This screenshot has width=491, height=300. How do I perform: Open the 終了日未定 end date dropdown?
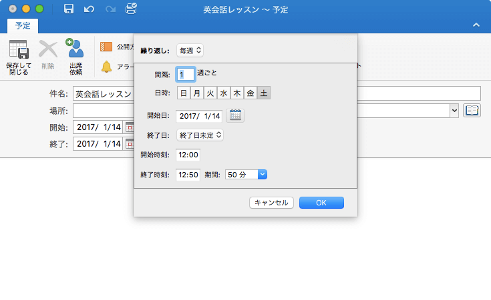[x=200, y=135]
